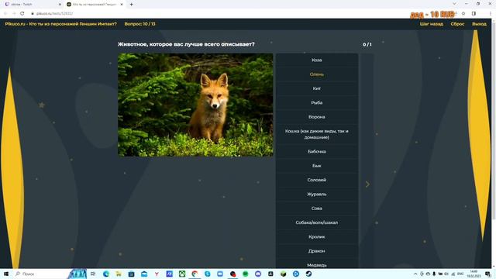Bookmark this page with the star icon
496x279 pixels.
click(463, 14)
